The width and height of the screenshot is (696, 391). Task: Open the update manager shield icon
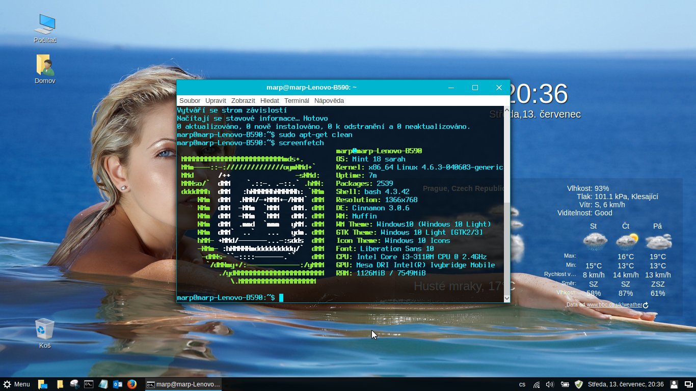[578, 384]
